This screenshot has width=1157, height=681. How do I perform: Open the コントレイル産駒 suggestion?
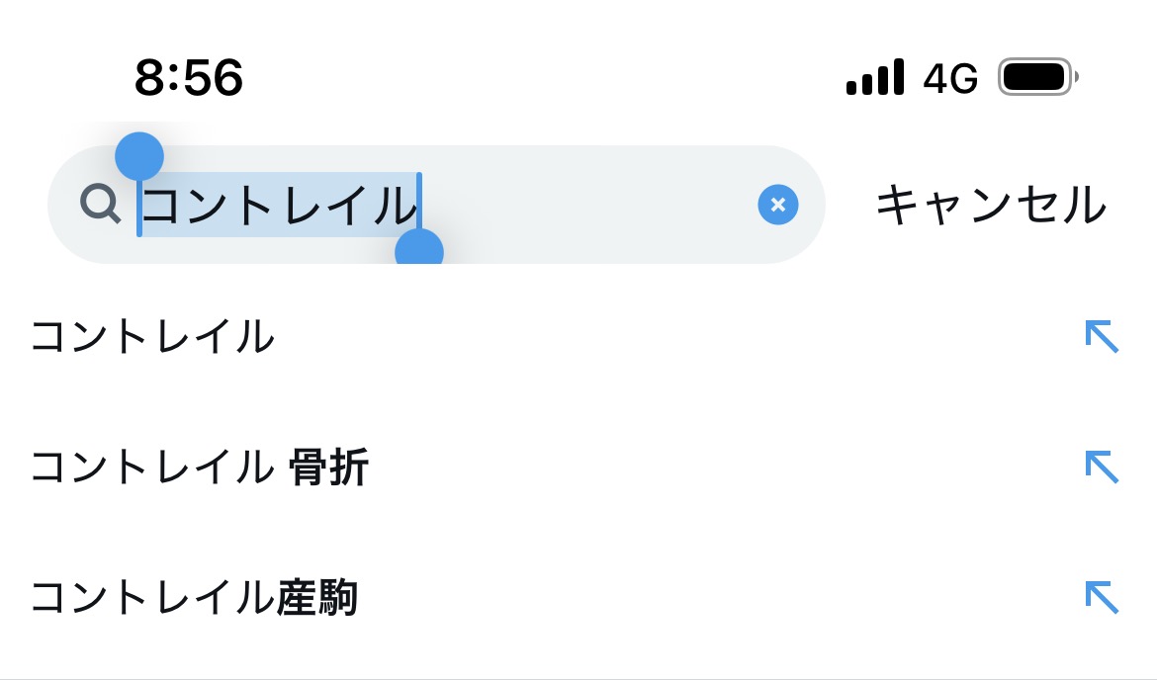point(194,598)
